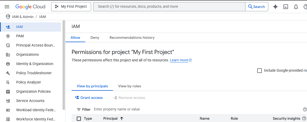The image size is (307, 122).
Task: Switch to View by roles tab
Action: click(129, 86)
